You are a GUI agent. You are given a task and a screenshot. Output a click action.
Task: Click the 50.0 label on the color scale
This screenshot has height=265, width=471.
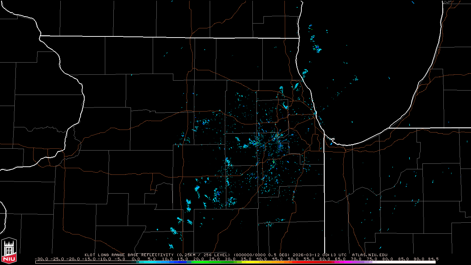click(x=293, y=259)
